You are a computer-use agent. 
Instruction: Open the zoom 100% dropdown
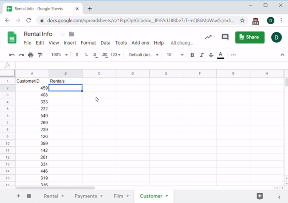click(x=60, y=55)
